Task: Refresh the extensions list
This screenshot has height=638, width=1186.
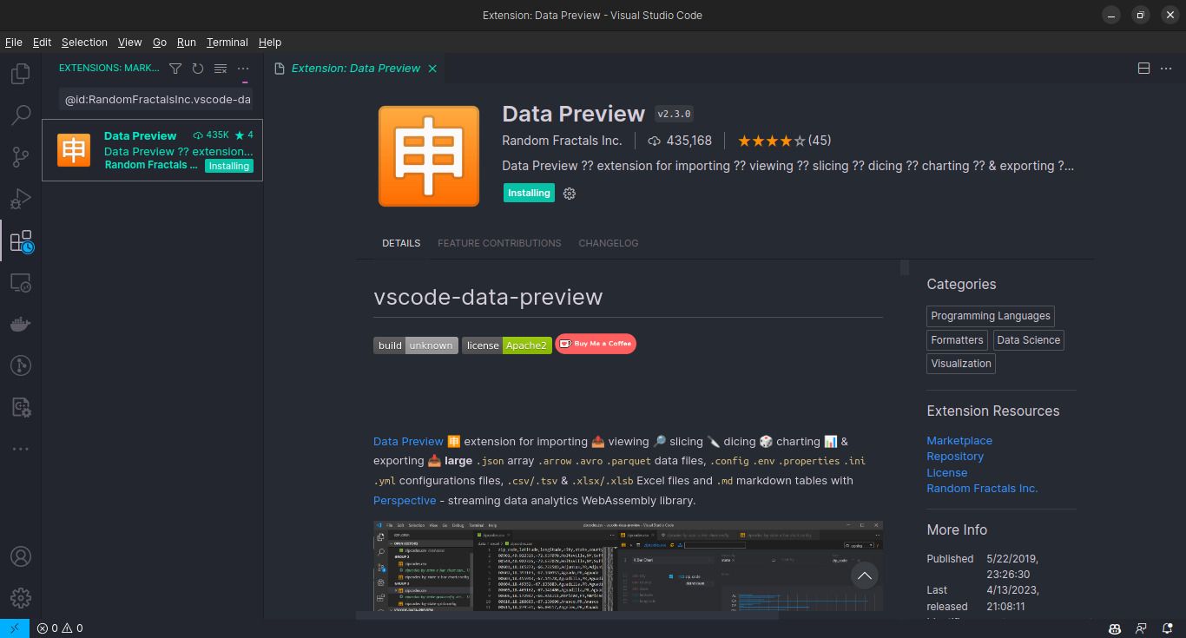Action: pyautogui.click(x=198, y=68)
